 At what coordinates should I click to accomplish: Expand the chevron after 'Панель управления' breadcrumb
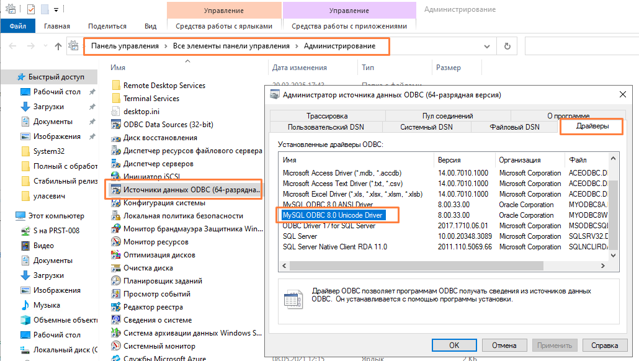(x=166, y=47)
